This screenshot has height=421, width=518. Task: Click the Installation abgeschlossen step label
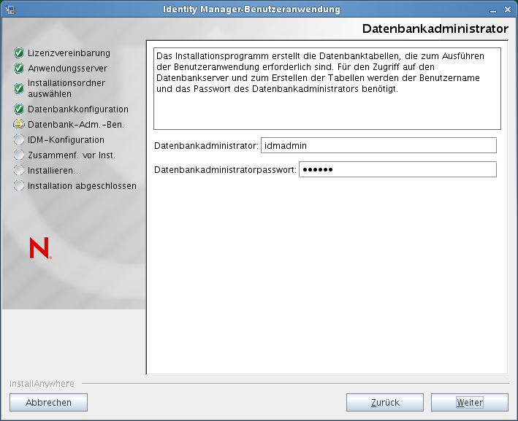pos(82,186)
